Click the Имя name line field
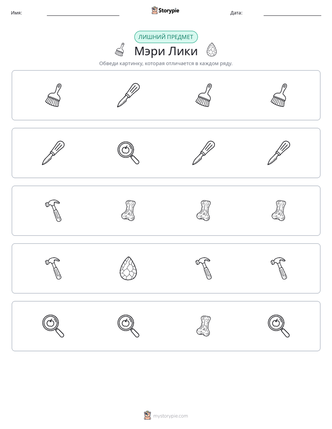 (83, 13)
